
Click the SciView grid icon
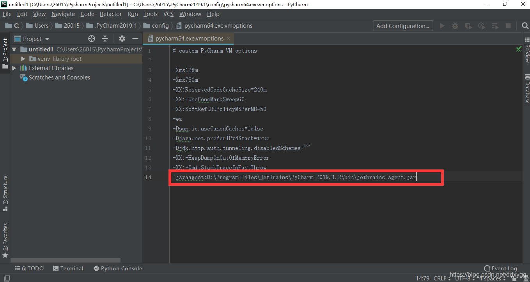pos(527,40)
